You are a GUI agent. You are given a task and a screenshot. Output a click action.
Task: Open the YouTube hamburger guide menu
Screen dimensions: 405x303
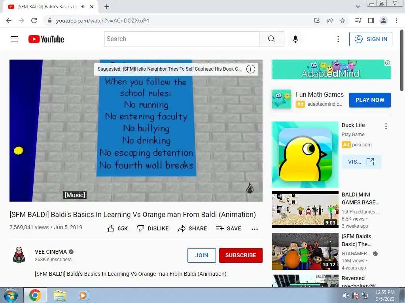(x=14, y=39)
